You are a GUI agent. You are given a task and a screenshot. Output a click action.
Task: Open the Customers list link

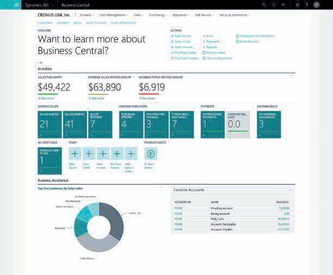click(45, 23)
